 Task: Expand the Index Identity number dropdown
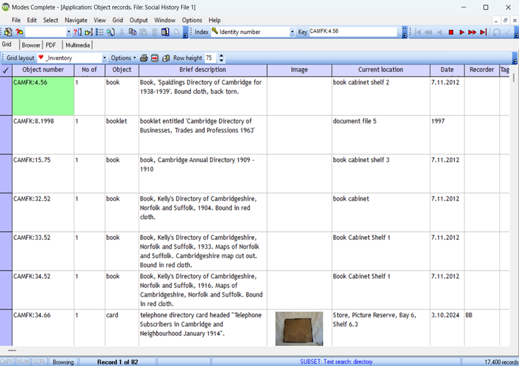tap(292, 32)
